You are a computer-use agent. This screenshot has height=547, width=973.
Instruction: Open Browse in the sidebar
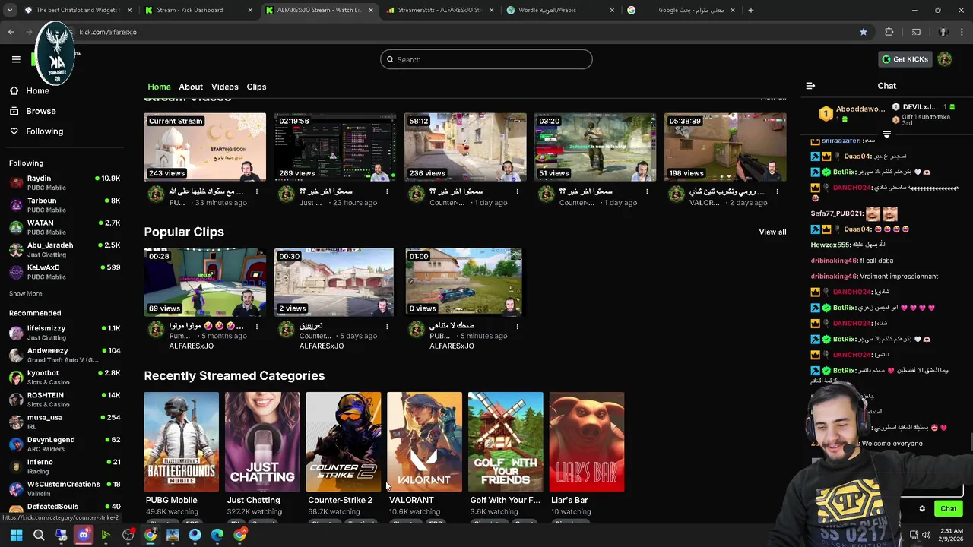[40, 111]
